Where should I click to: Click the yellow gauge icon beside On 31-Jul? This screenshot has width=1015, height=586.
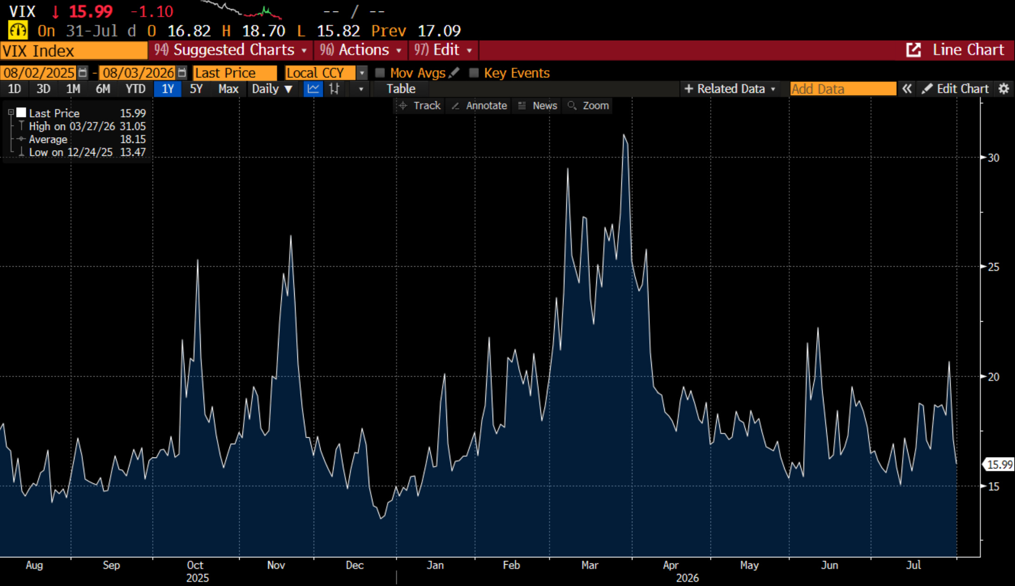(18, 31)
